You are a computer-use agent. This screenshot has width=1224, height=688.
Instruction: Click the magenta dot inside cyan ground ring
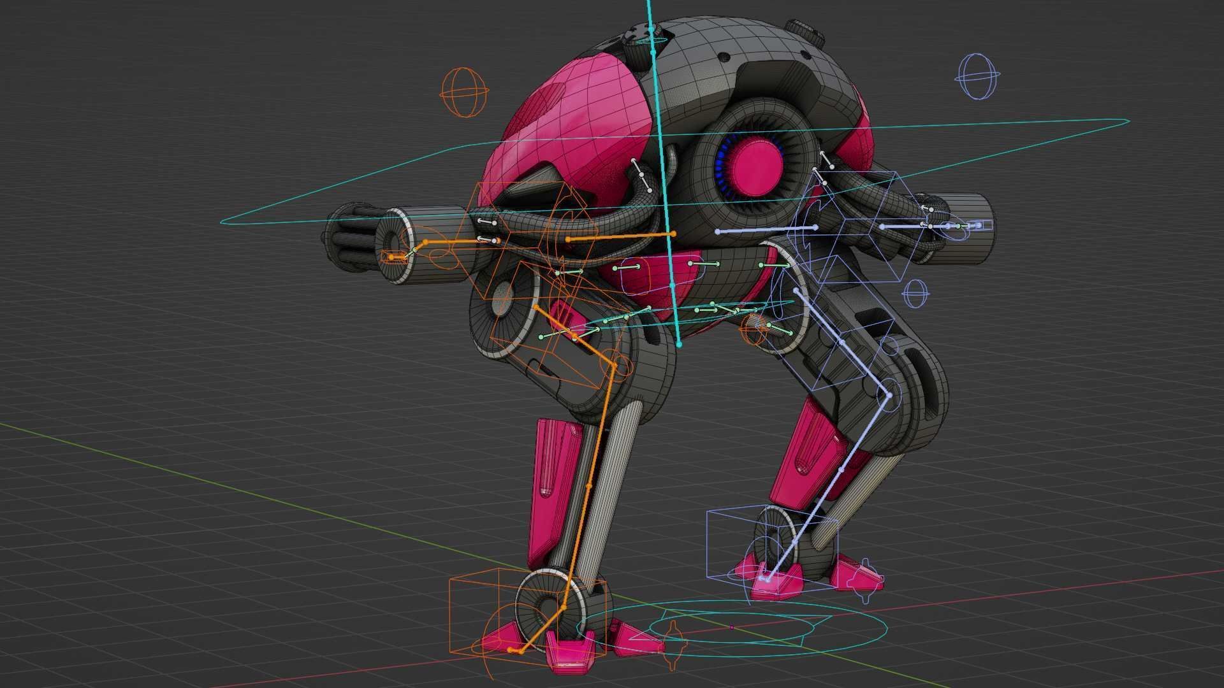(732, 627)
